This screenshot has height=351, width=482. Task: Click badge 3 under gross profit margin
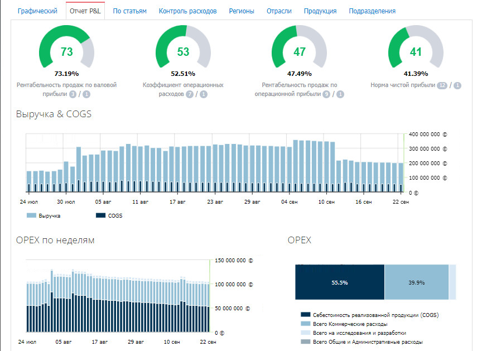click(73, 94)
